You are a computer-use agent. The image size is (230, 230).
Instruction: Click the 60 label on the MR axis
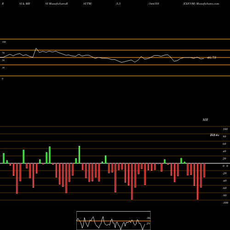(x=224, y=144)
